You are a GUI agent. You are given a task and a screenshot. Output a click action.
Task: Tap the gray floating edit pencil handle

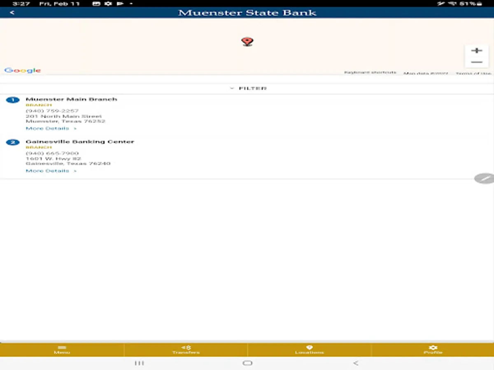pyautogui.click(x=485, y=178)
